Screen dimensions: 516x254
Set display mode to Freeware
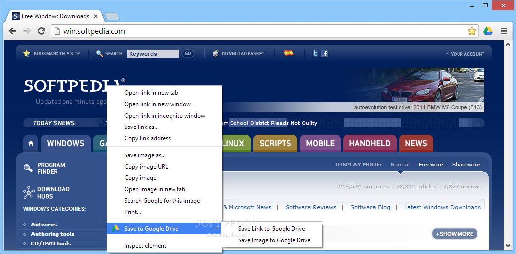coord(431,165)
